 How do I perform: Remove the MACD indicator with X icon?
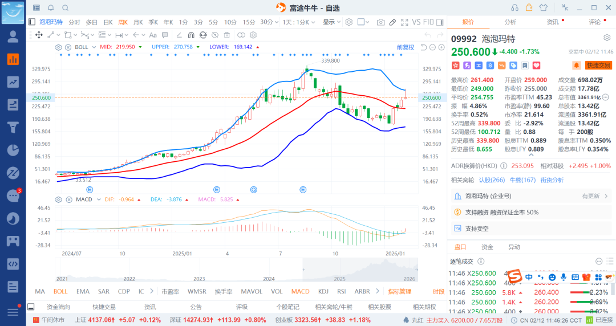(69, 199)
